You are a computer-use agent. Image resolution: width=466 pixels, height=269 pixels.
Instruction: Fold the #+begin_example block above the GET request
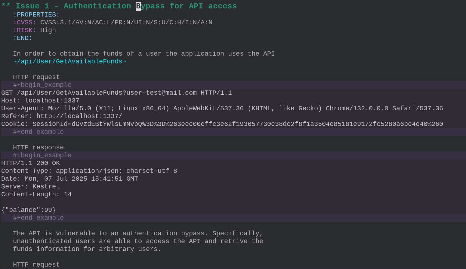coord(42,85)
